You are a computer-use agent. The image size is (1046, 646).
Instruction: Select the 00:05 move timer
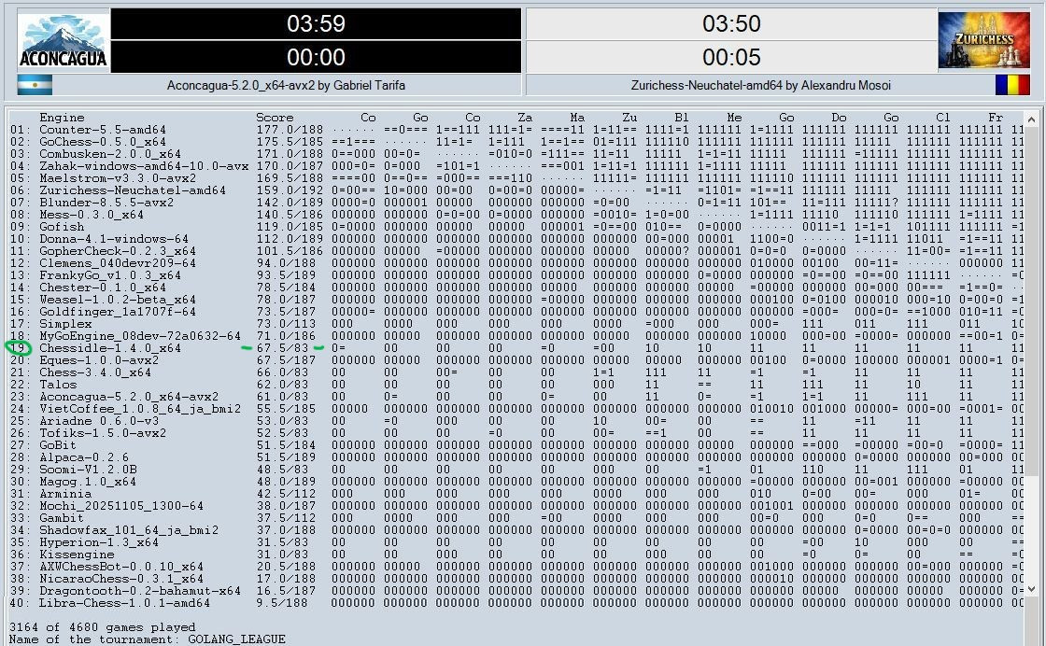[731, 57]
